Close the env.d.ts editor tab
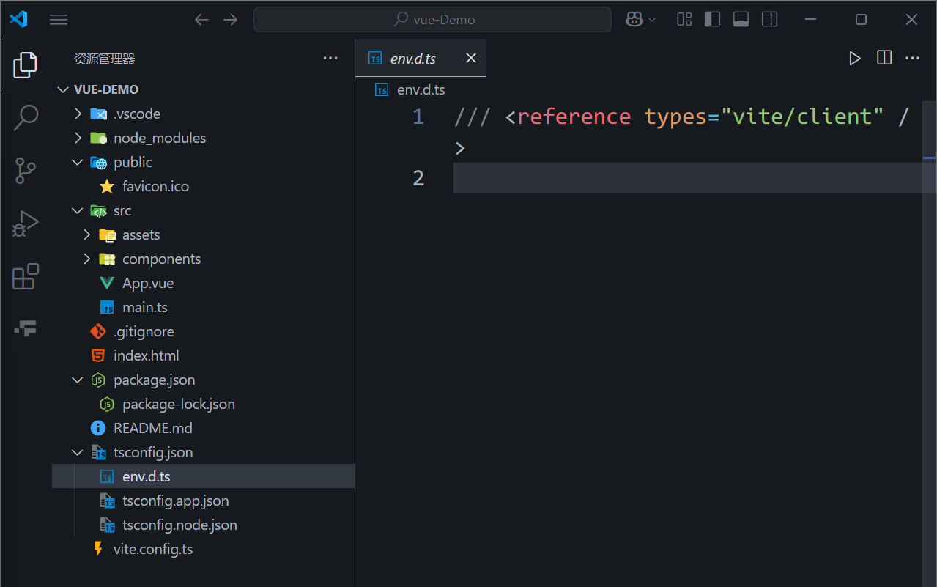937x587 pixels. click(471, 58)
